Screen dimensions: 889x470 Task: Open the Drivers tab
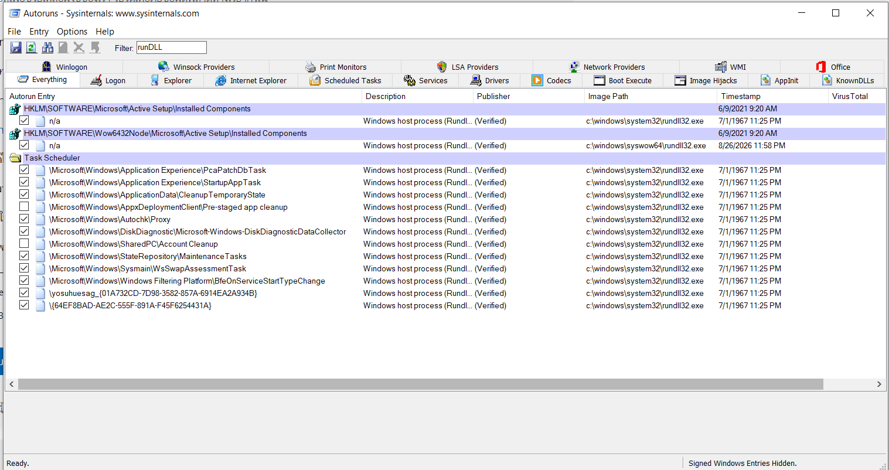[490, 81]
